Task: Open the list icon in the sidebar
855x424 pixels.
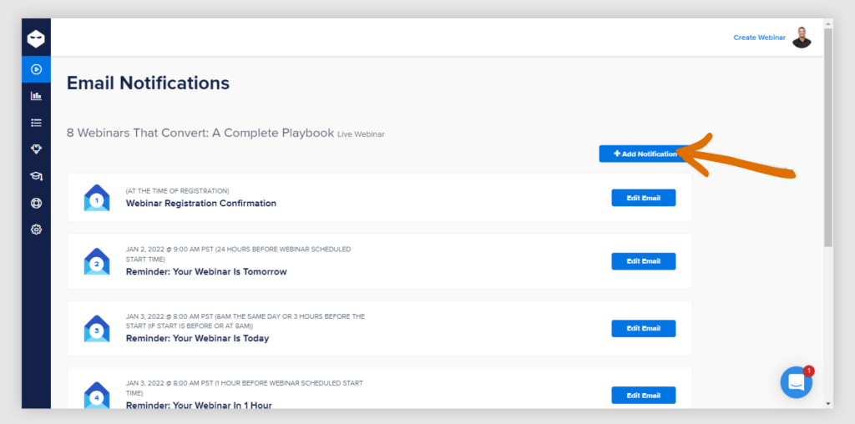Action: tap(36, 123)
